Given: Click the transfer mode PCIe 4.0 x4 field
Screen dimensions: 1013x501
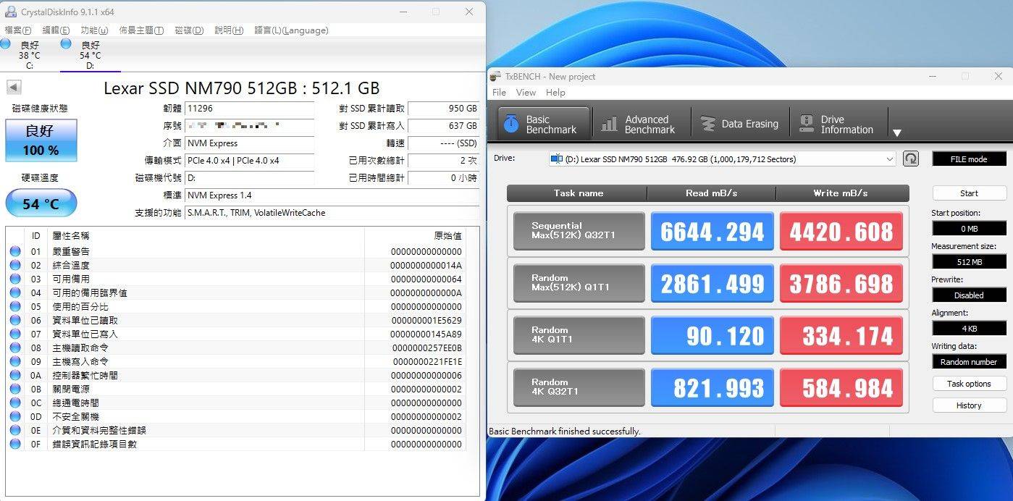Looking at the screenshot, I should 249,161.
